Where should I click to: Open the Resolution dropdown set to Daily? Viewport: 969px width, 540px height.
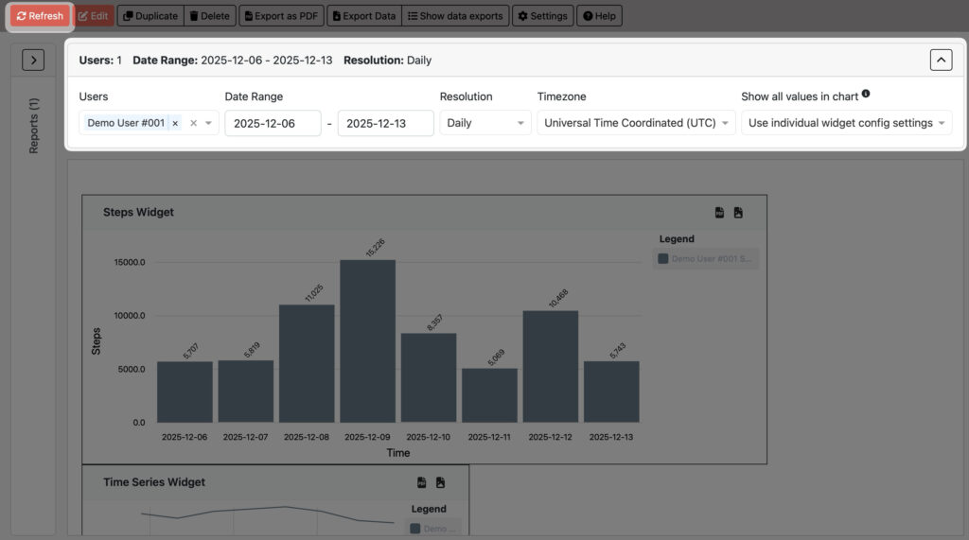click(485, 123)
